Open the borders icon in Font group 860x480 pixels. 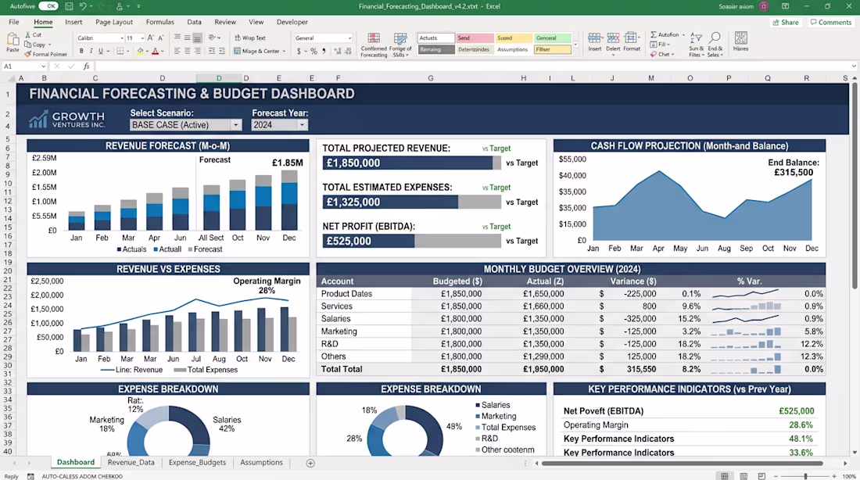[120, 51]
